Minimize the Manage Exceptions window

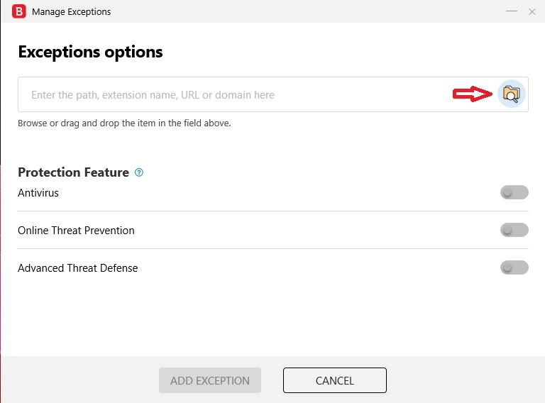512,11
